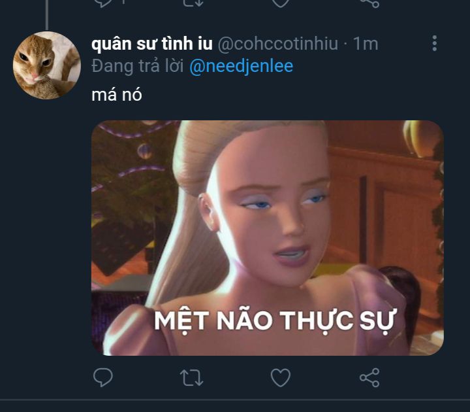Viewport: 470px width, 412px height.
Task: Click the @cohccotinhiu handle
Action: [278, 44]
